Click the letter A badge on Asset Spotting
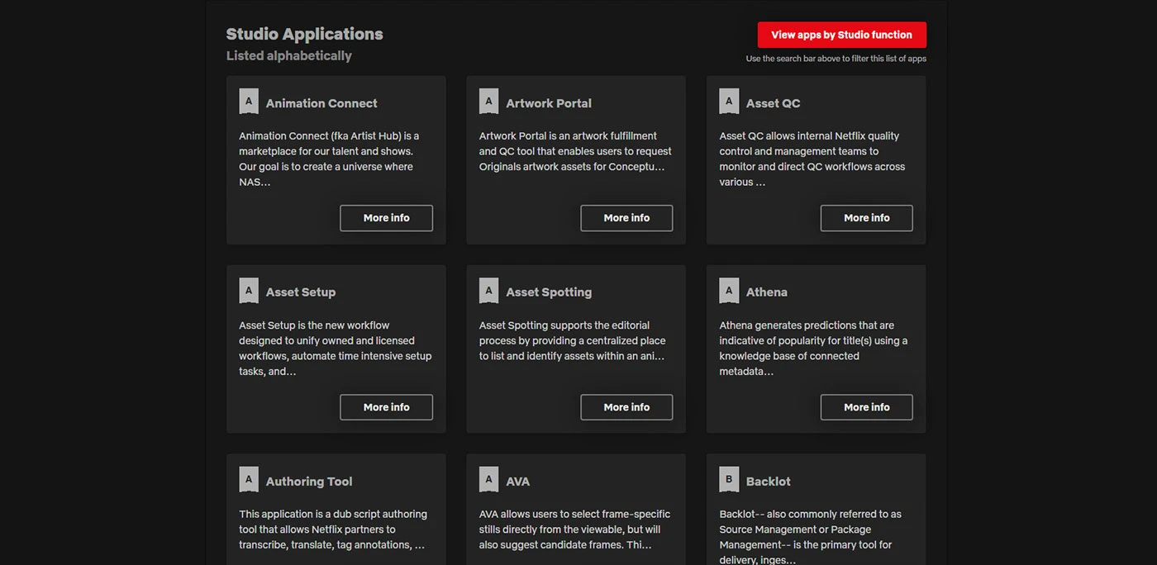 point(488,291)
